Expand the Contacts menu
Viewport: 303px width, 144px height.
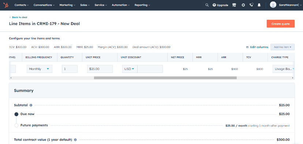pos(22,5)
